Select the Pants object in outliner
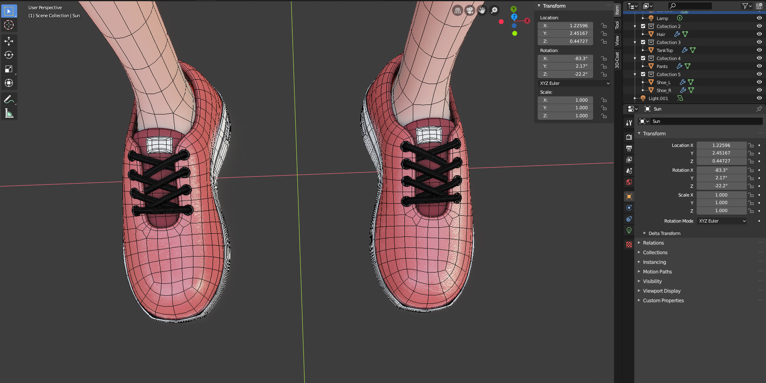Screen dimensions: 766x383 [662, 66]
